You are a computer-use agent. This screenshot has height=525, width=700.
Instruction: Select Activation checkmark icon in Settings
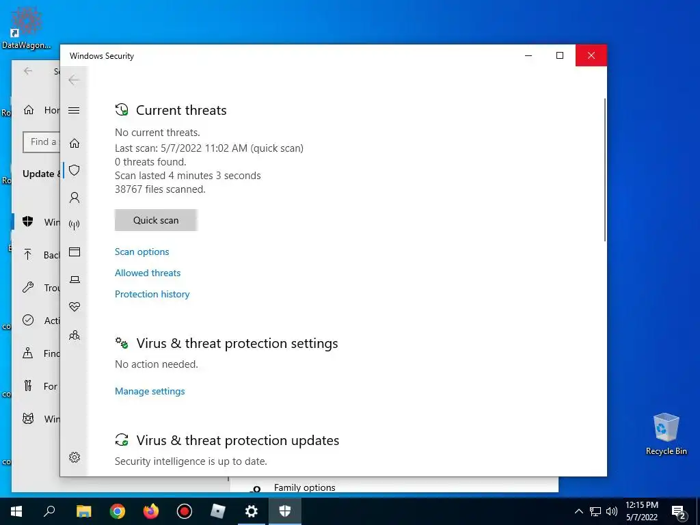pyautogui.click(x=27, y=320)
